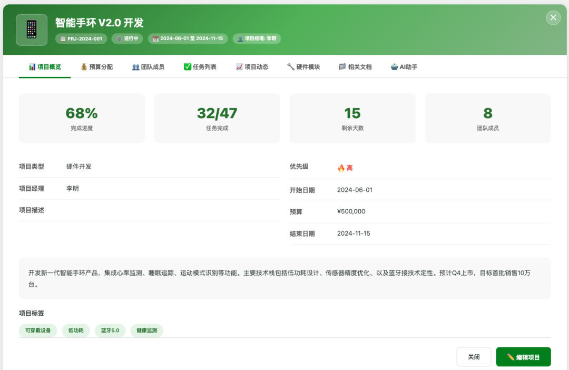Click the wrench icon on 硬件模块 tab
Screen dimensions: 569x370
291,66
